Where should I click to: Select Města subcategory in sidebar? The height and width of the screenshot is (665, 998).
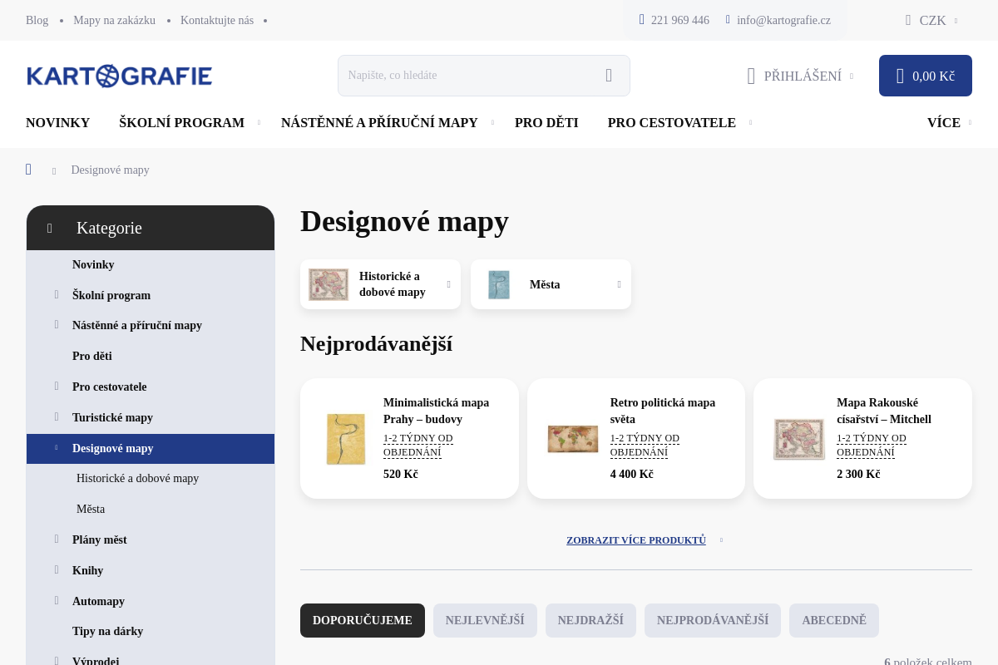[91, 509]
